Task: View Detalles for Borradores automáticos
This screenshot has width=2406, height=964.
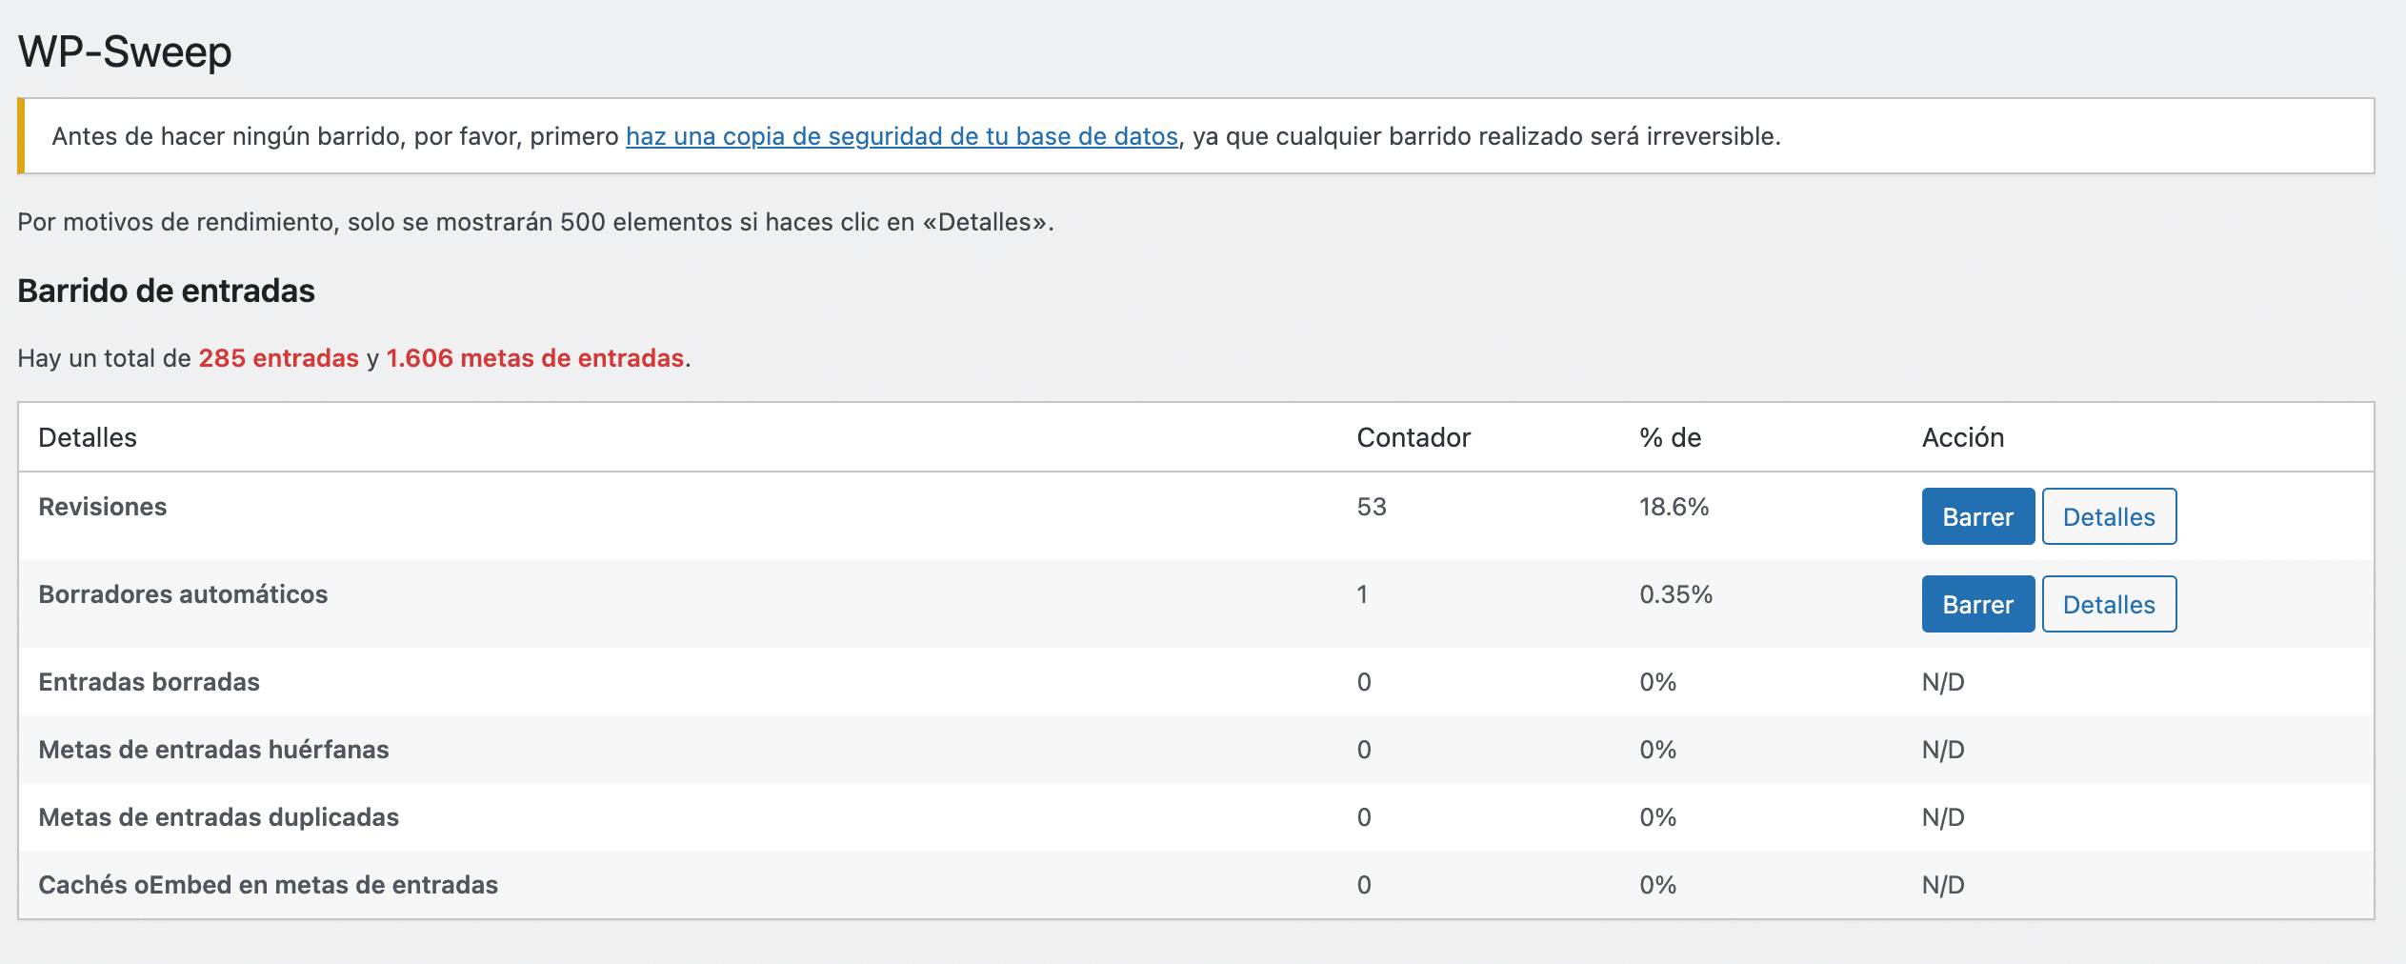Action: 2108,605
